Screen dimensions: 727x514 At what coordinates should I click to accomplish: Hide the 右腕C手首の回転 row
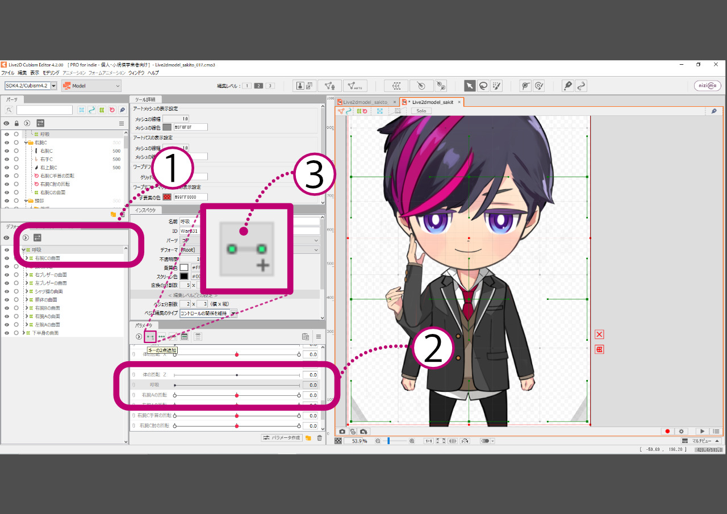pos(6,176)
